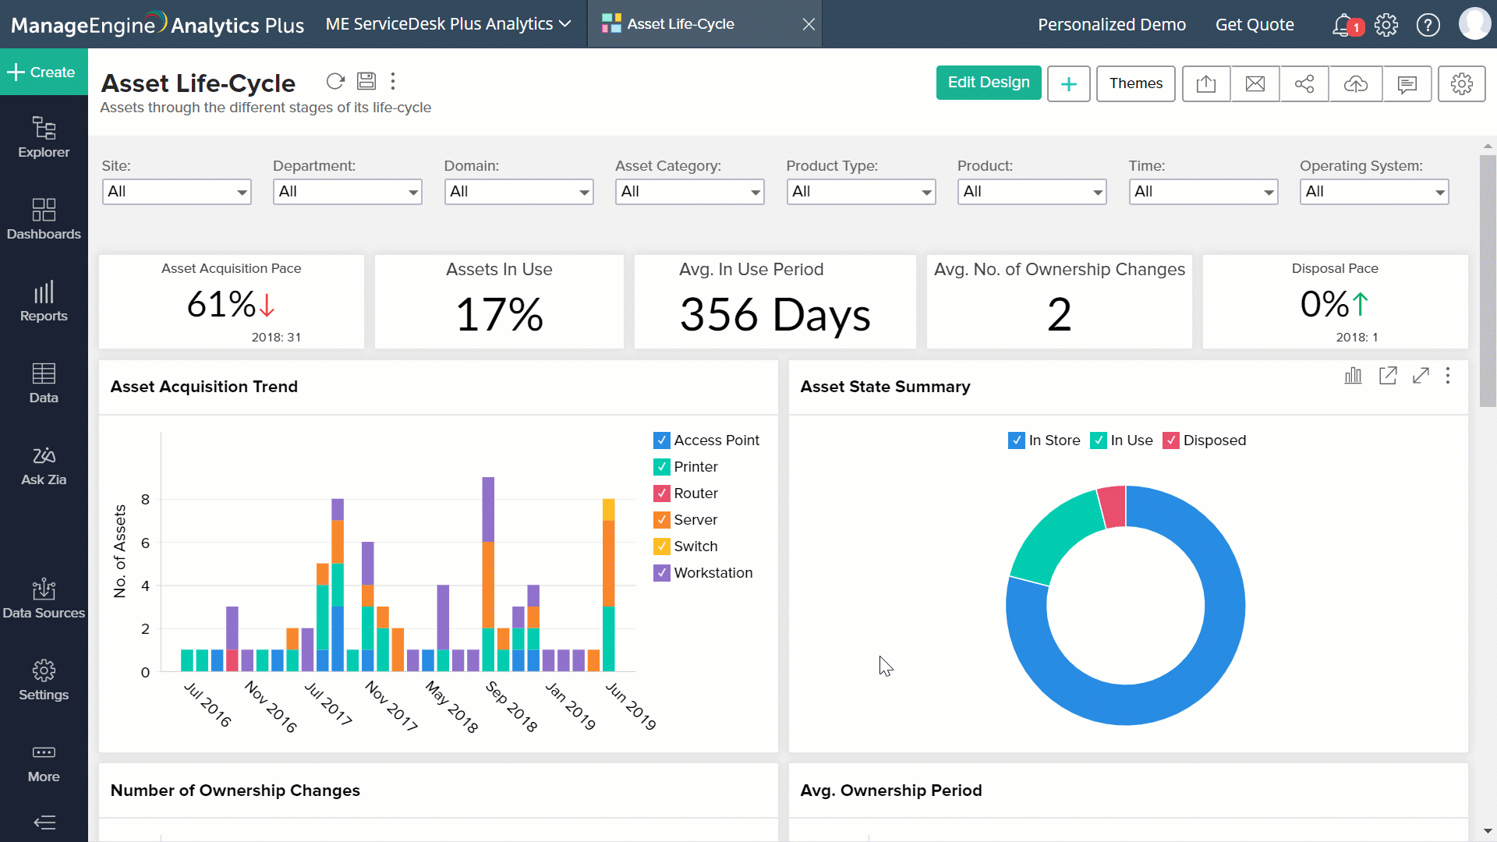
Task: Click the chart type icon on Asset State Summary
Action: 1353,376
